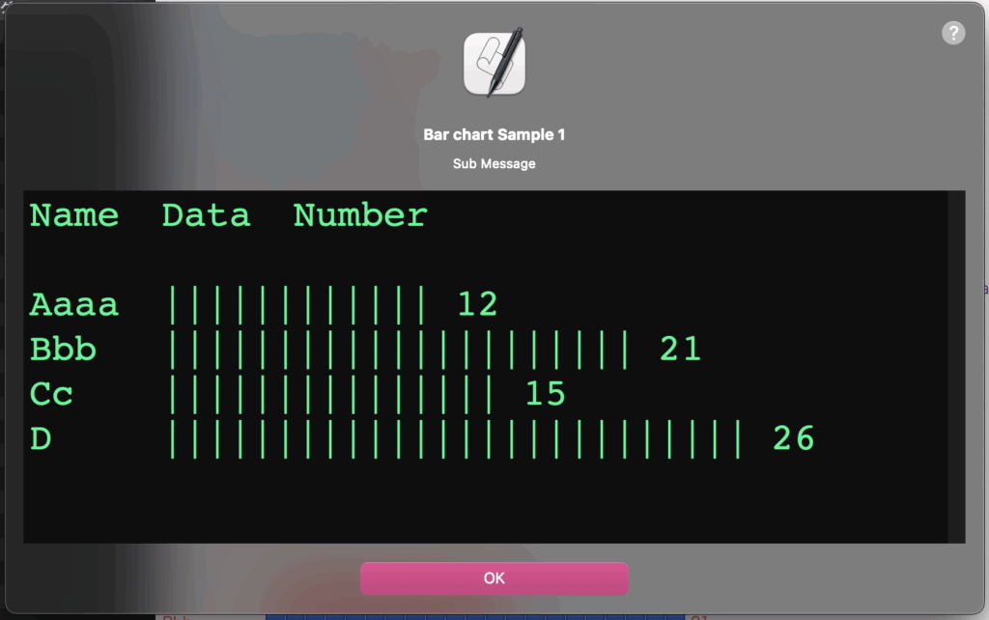Select the 'Bbb' row label
The image size is (989, 620).
point(64,350)
